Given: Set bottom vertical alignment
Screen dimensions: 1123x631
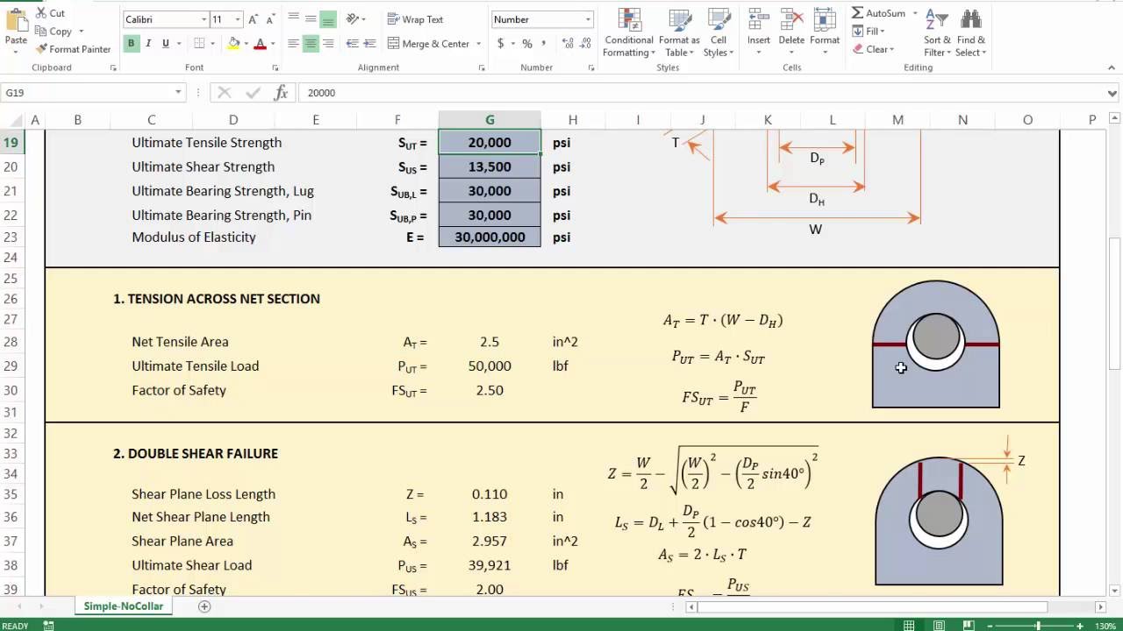Looking at the screenshot, I should (x=328, y=19).
